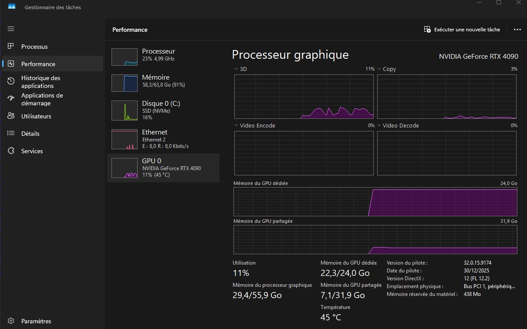The image size is (527, 329).
Task: Open the Services puzzle icon
Action: [11, 151]
